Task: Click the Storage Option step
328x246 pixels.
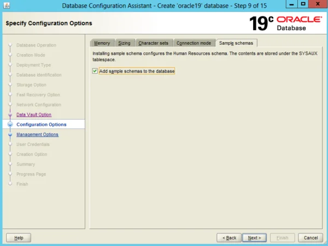Action: 31,85
